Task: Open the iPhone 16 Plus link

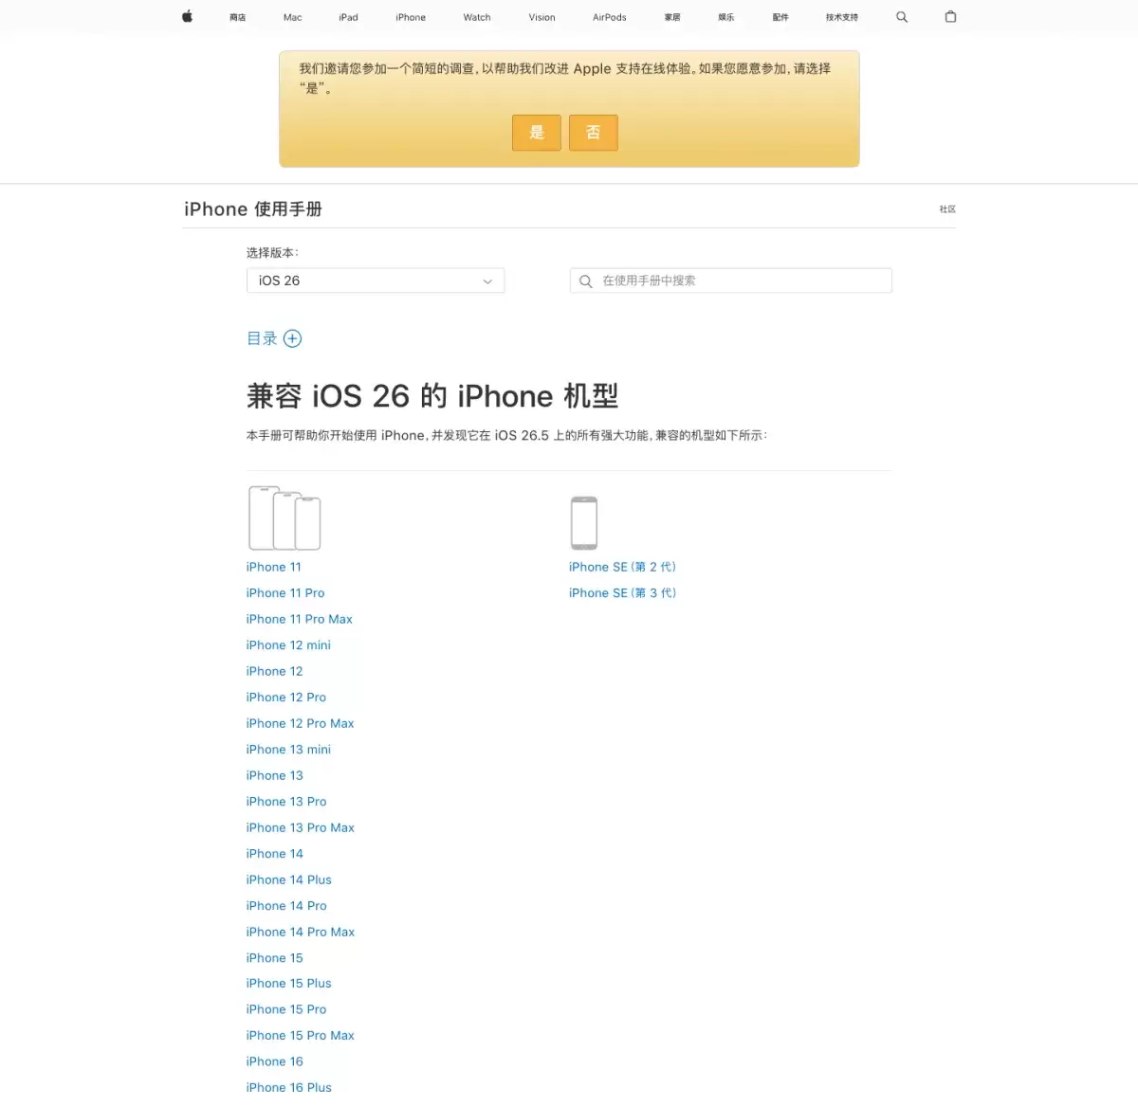Action: point(289,1088)
